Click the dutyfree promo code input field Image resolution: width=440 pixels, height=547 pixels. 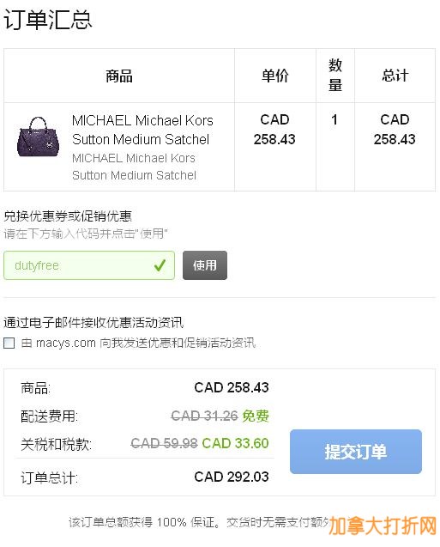click(x=89, y=265)
